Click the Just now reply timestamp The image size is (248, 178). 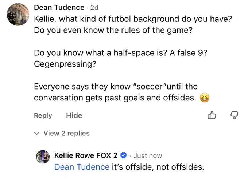coord(148,156)
